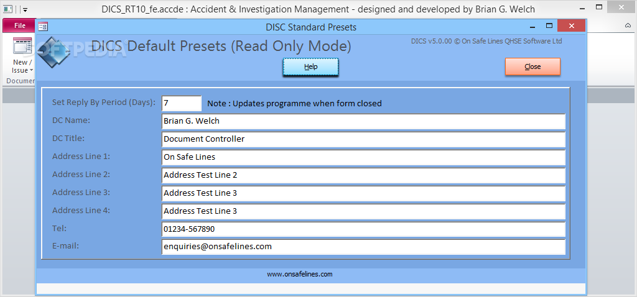Click the blue diamond DICS logo

pyautogui.click(x=55, y=53)
